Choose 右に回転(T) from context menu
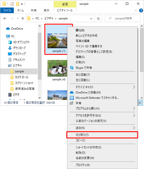 coord(102,75)
